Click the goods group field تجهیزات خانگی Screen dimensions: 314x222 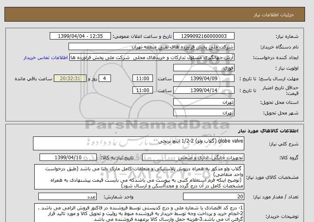pyautogui.click(x=193, y=157)
